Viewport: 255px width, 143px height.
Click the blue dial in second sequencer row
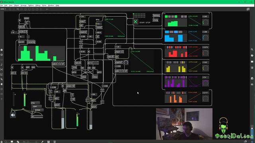point(206,38)
